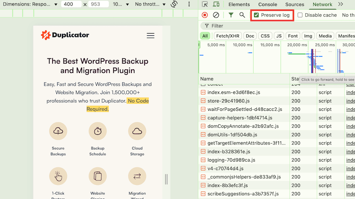The width and height of the screenshot is (355, 199).
Task: Click the responsive breakpoint width bar
Action: click(x=99, y=13)
